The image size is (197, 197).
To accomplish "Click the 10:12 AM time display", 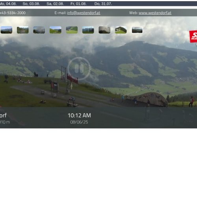I will 79,115.
